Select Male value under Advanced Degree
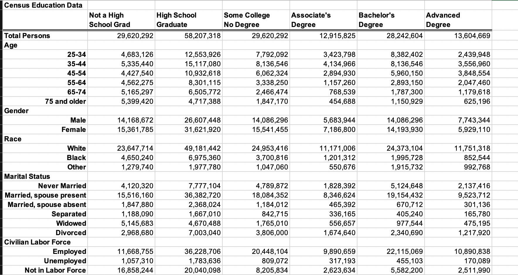The width and height of the screenshot is (518, 275). [474, 120]
